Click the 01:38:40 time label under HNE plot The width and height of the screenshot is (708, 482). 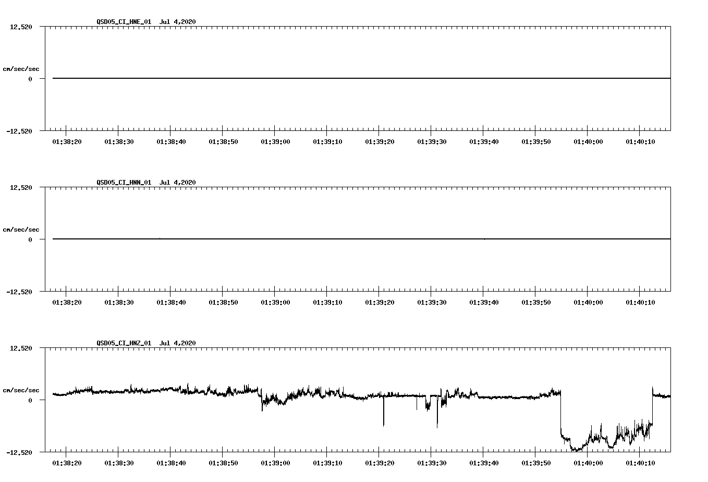(171, 142)
